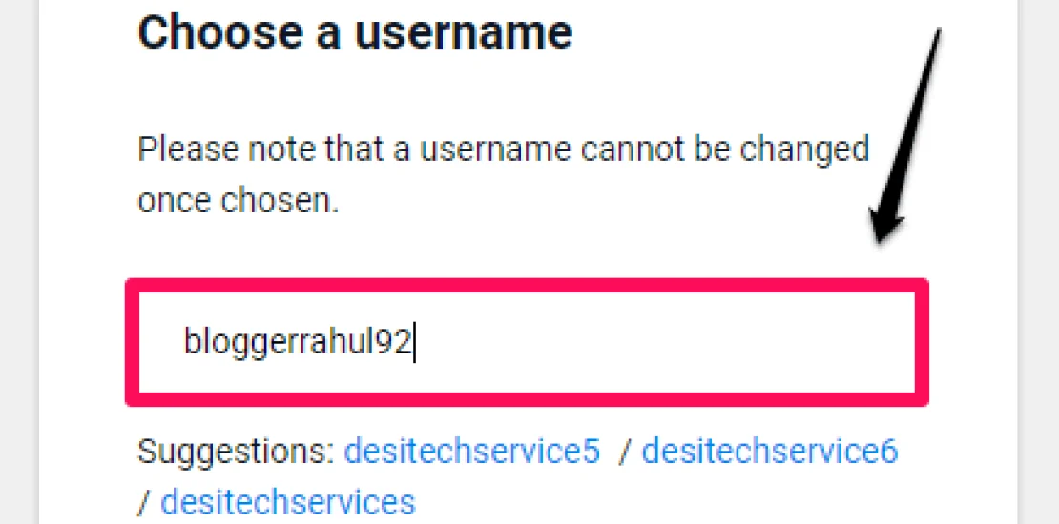1059x524 pixels.
Task: Click the "Choose a username" heading
Action: coord(355,32)
